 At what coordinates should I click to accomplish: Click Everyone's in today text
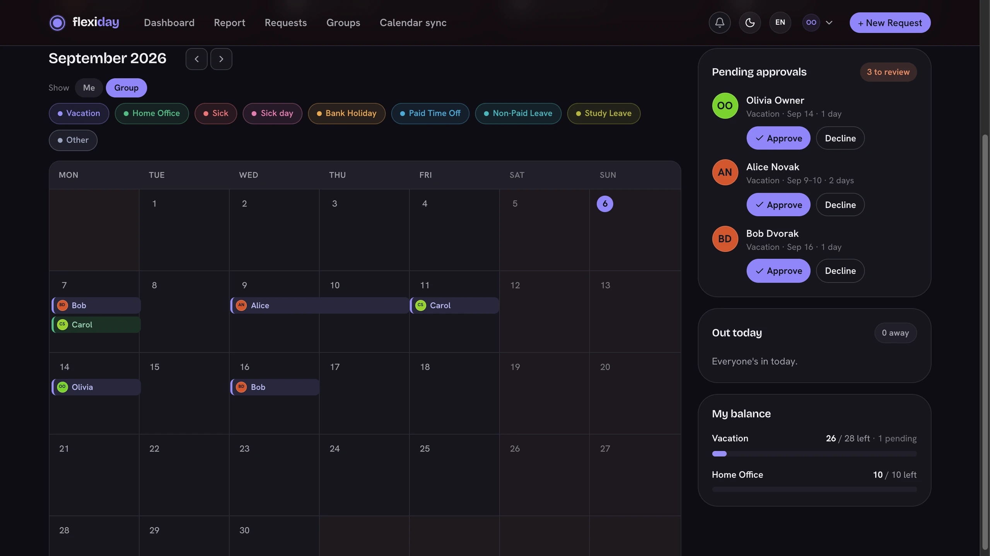click(x=754, y=361)
